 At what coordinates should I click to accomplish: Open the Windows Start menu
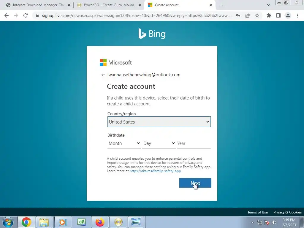(8, 222)
